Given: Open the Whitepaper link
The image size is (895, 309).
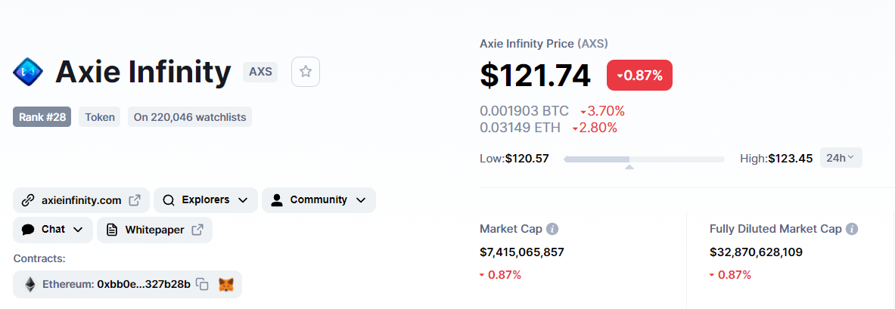Looking at the screenshot, I should [154, 230].
